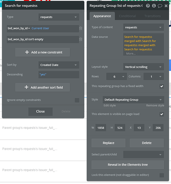
Task: Toggle Ignore empty constraints checkbox
Action: point(77,100)
